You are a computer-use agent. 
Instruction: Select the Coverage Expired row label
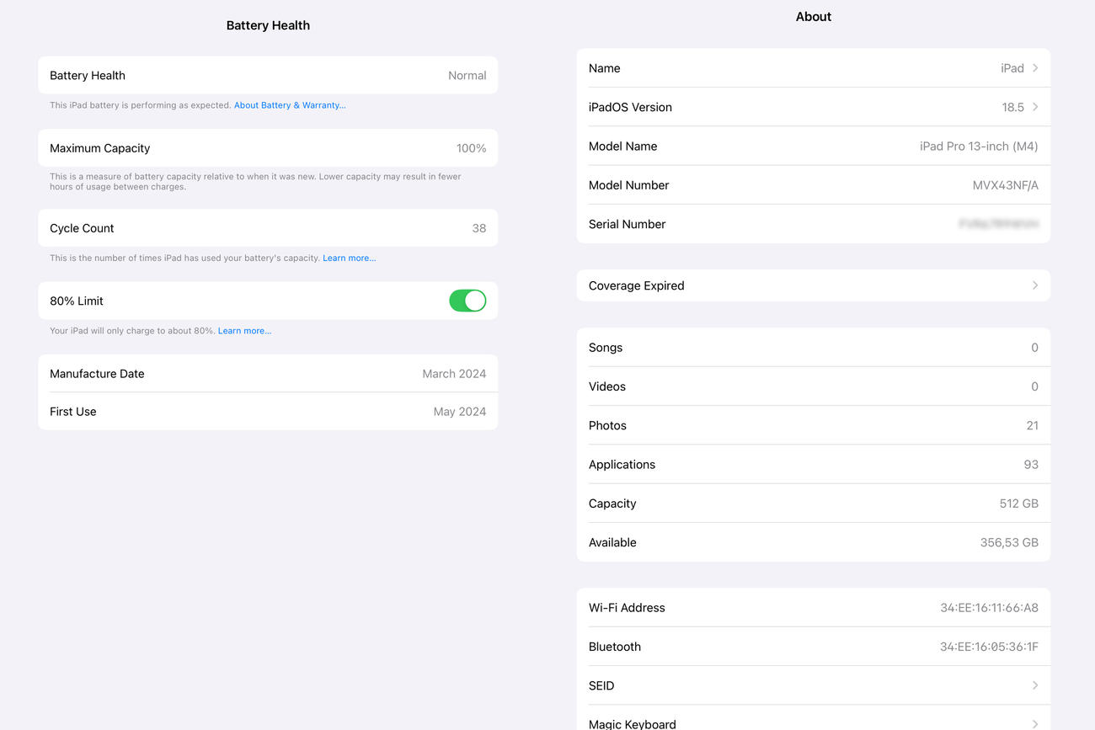[636, 285]
